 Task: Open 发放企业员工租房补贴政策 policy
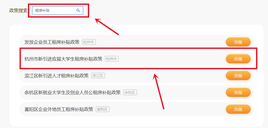pos(52,42)
